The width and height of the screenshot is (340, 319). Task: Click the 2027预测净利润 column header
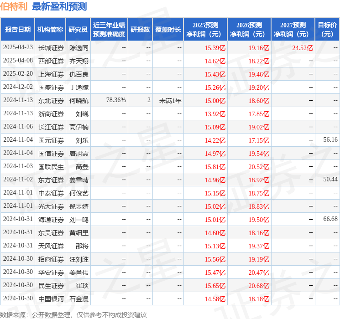tap(293, 30)
